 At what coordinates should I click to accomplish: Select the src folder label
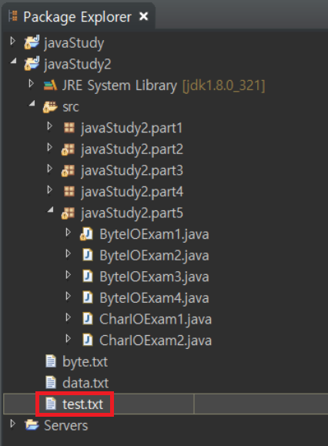click(71, 107)
